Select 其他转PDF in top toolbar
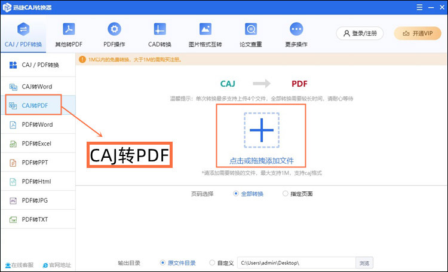Viewport: 448px width, 272px height. coord(69,34)
